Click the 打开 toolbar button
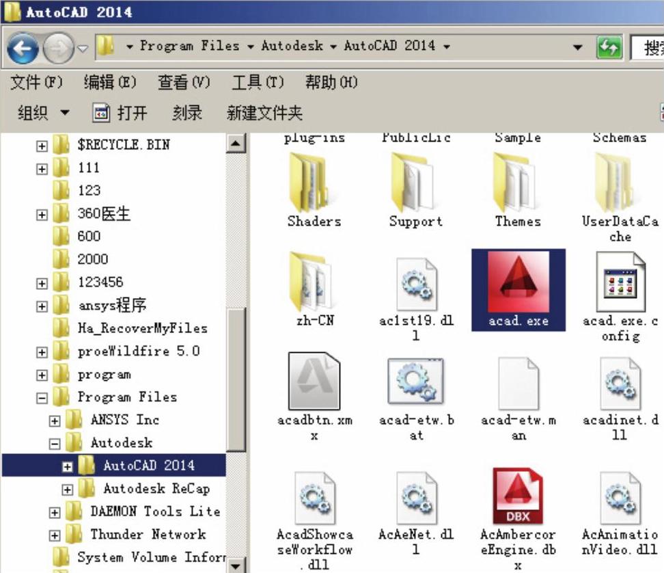Viewport: 664px width, 573px height. click(x=120, y=113)
